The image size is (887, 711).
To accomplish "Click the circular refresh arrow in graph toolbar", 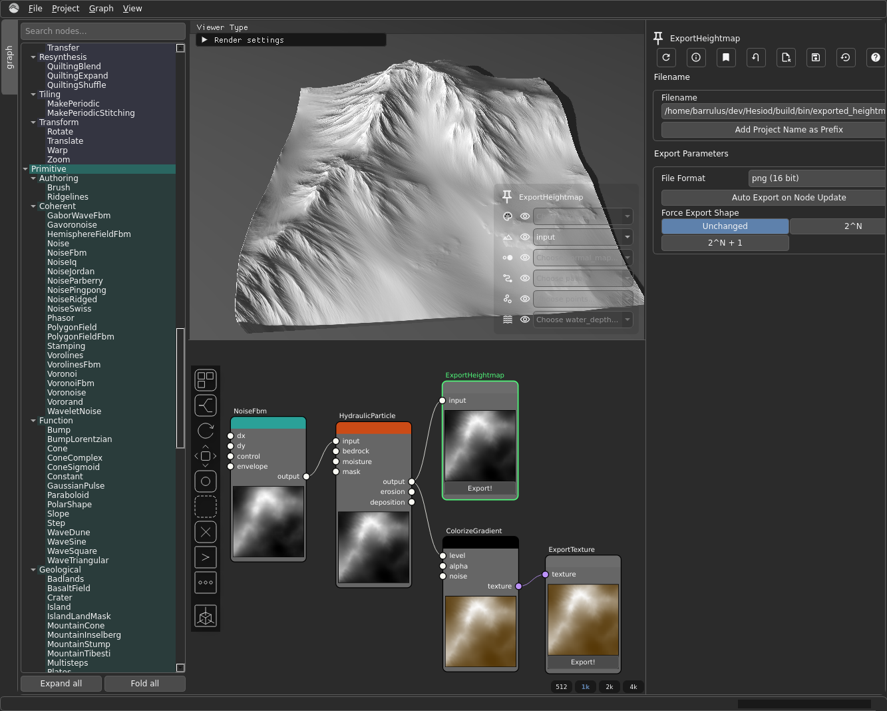I will [x=206, y=431].
